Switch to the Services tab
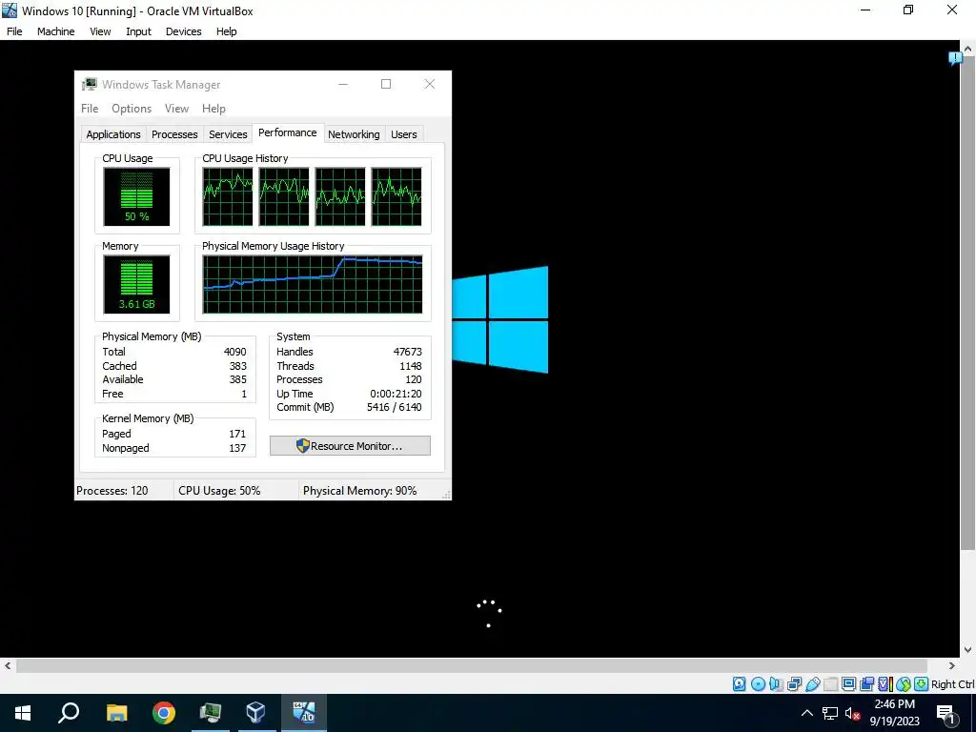 point(228,134)
